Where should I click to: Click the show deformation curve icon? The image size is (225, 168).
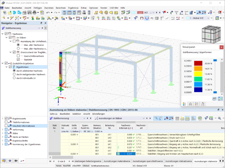(x=147, y=18)
